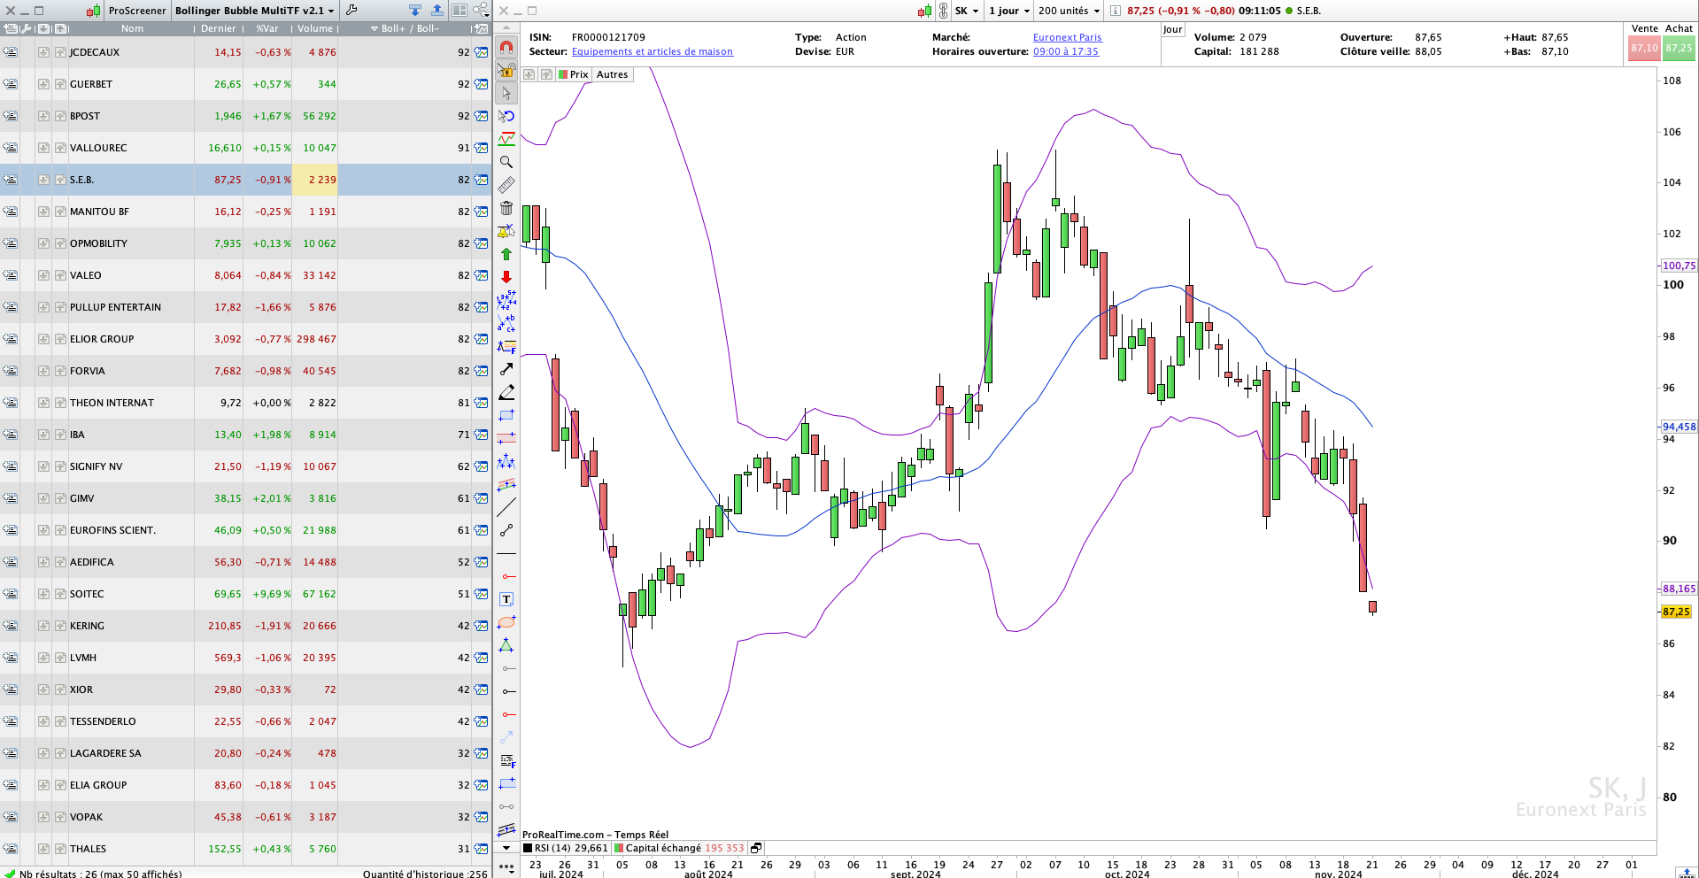Select the bell alert tool
This screenshot has height=878, width=1699.
[x=506, y=231]
